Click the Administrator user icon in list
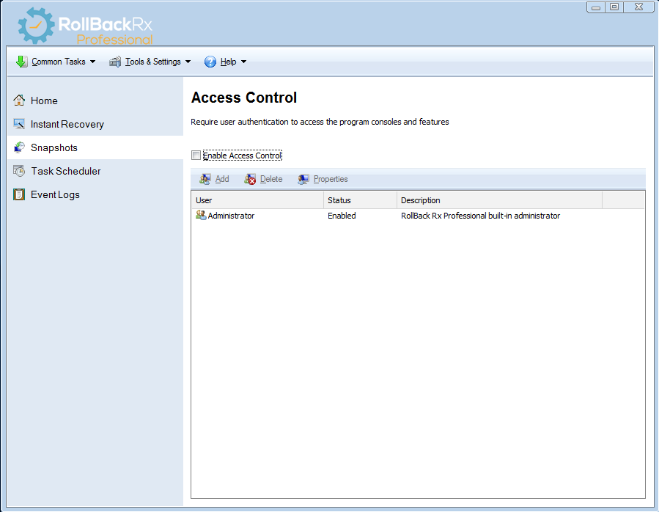The width and height of the screenshot is (659, 512). [201, 216]
